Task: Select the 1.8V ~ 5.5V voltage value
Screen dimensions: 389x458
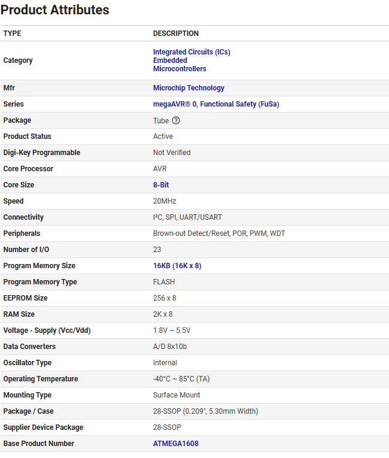Action: 172,330
